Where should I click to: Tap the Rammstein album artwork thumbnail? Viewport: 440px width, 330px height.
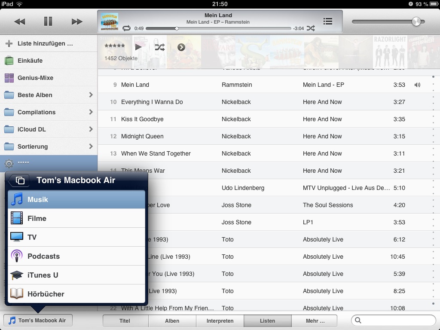[x=110, y=21]
